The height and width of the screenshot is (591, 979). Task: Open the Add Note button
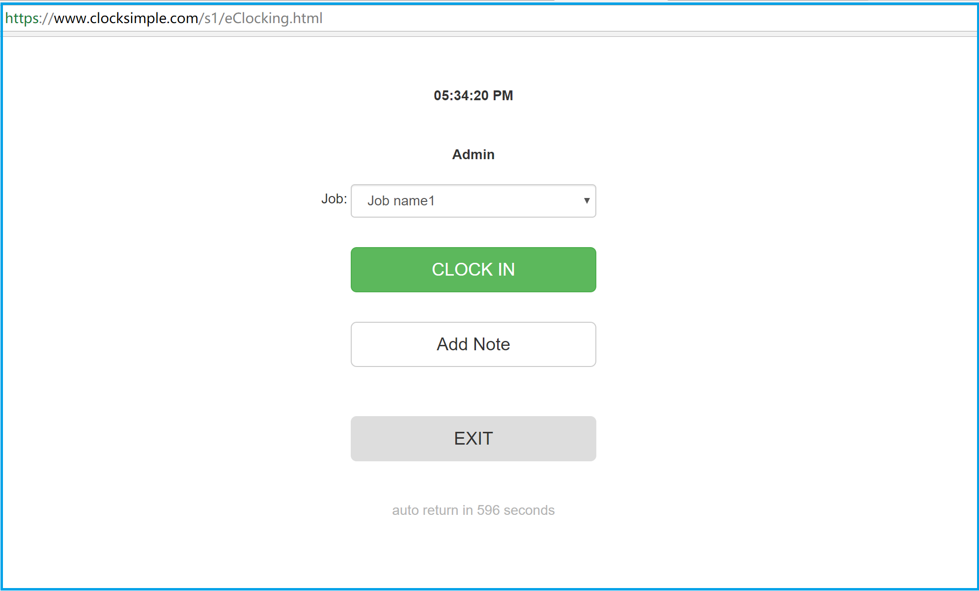point(473,344)
